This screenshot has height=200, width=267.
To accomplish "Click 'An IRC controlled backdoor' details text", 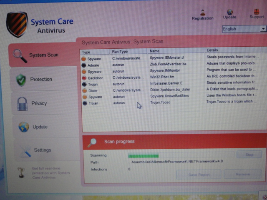I will pyautogui.click(x=232, y=76).
